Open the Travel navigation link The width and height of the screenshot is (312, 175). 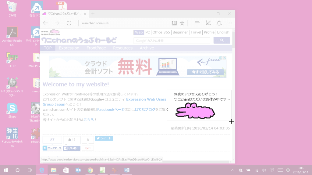point(196,32)
